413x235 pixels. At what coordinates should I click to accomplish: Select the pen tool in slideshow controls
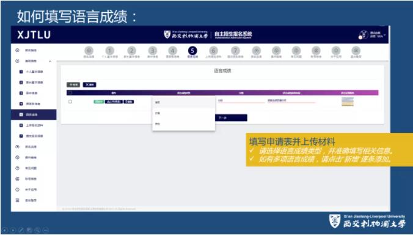(x=21, y=230)
